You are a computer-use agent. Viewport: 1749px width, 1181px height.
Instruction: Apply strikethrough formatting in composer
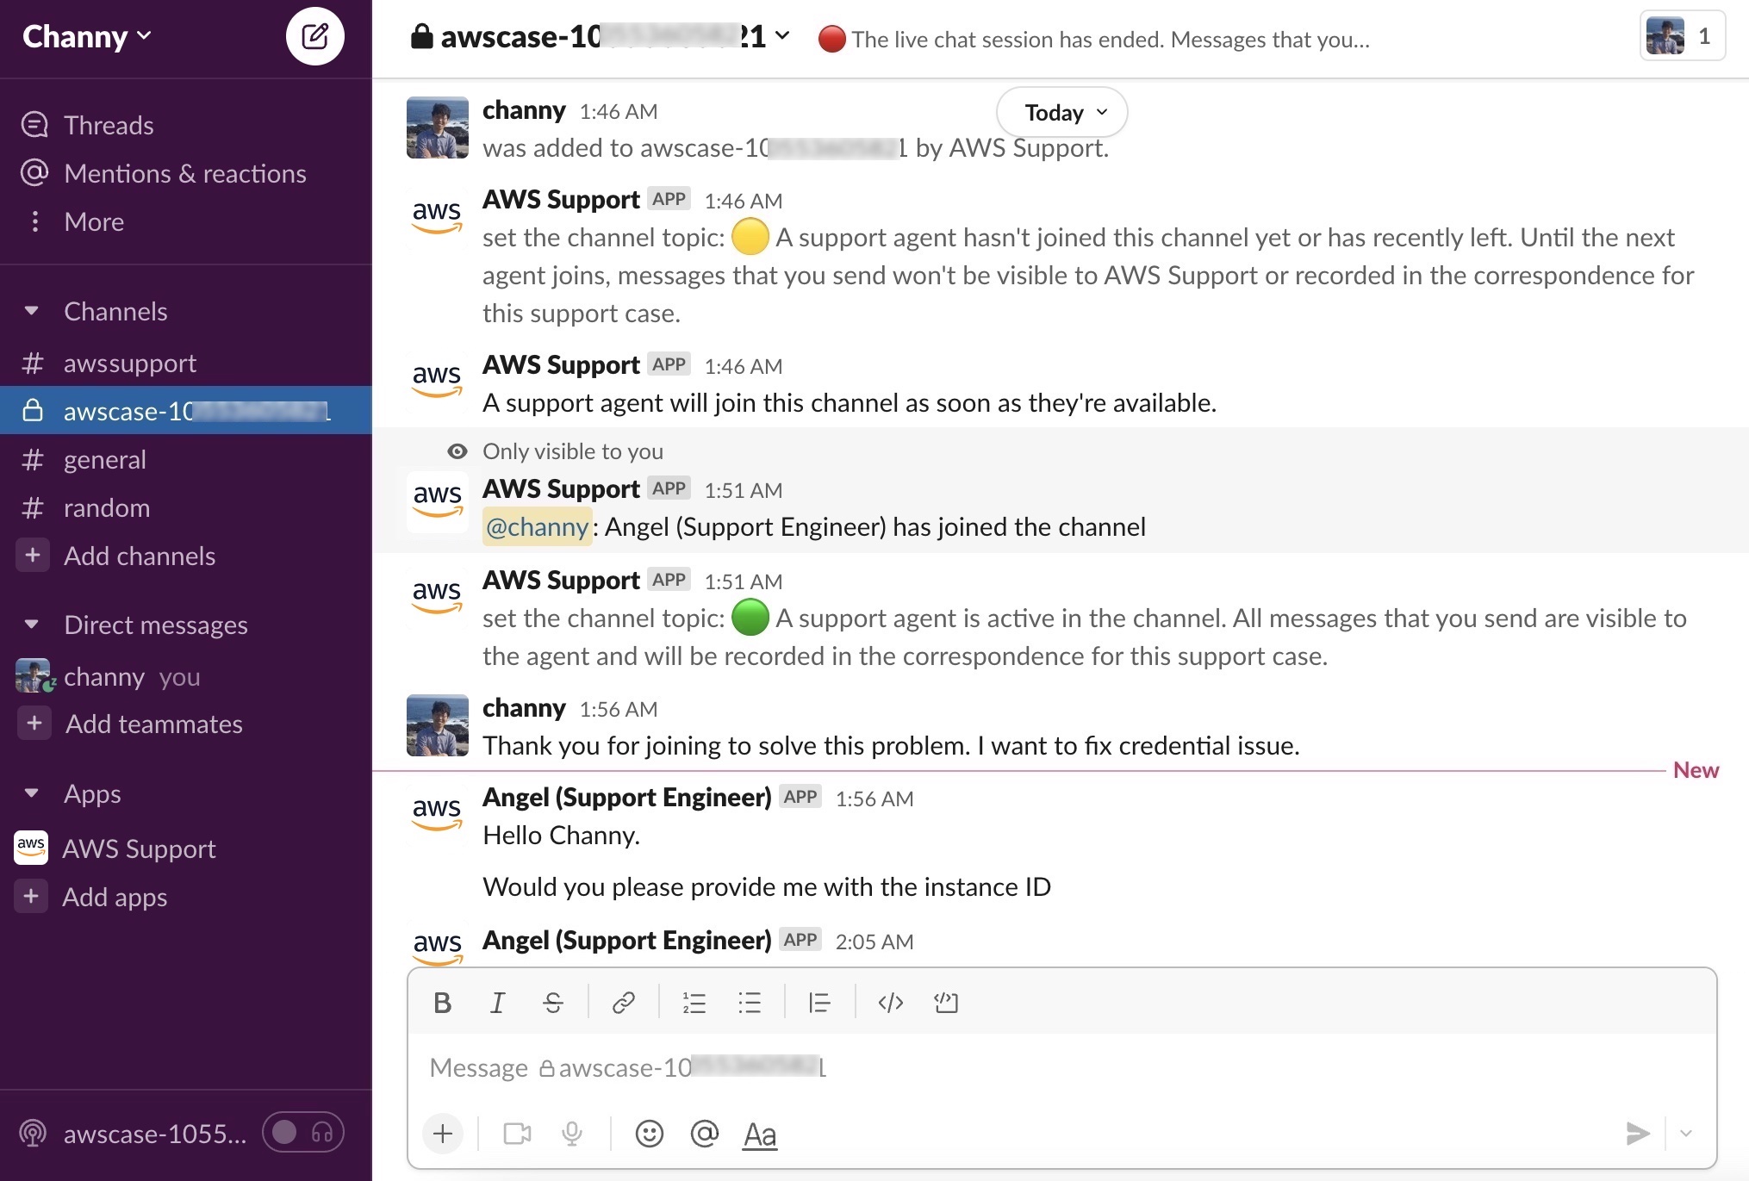coord(553,1003)
